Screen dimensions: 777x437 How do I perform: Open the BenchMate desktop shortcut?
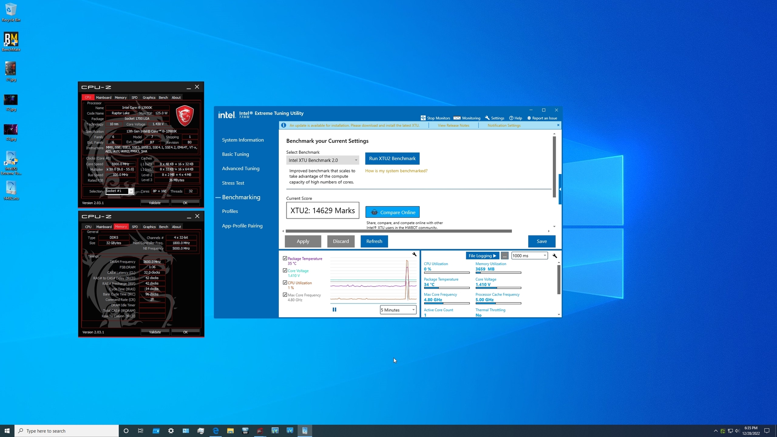click(11, 42)
